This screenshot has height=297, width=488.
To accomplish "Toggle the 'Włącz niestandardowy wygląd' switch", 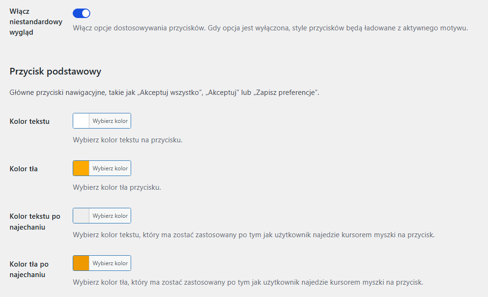I will (x=82, y=13).
